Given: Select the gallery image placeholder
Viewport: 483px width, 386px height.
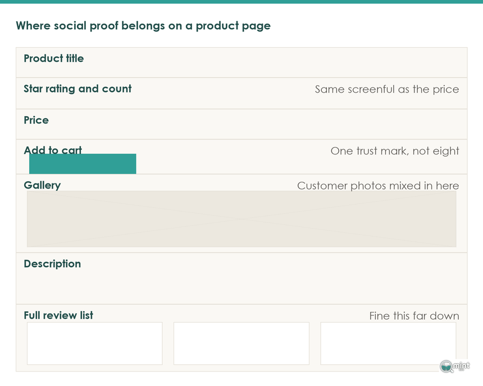Looking at the screenshot, I should [x=241, y=219].
